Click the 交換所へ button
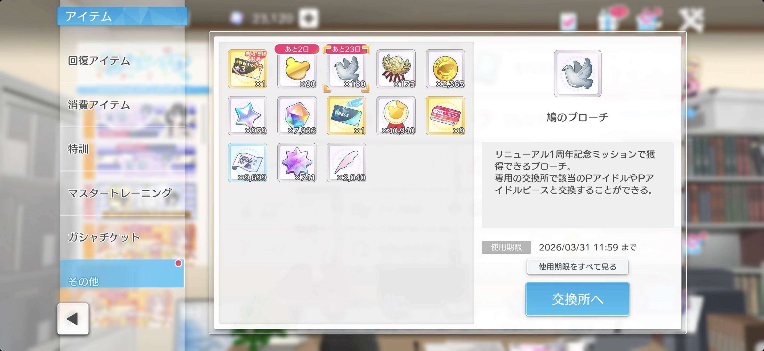This screenshot has width=764, height=351. coord(578,299)
